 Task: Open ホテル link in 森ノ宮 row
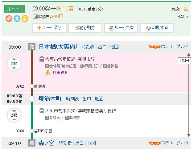click(x=167, y=143)
